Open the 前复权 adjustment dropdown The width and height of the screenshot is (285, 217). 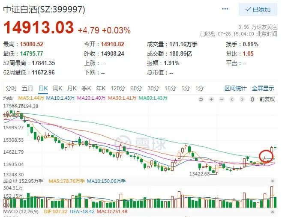point(267,99)
